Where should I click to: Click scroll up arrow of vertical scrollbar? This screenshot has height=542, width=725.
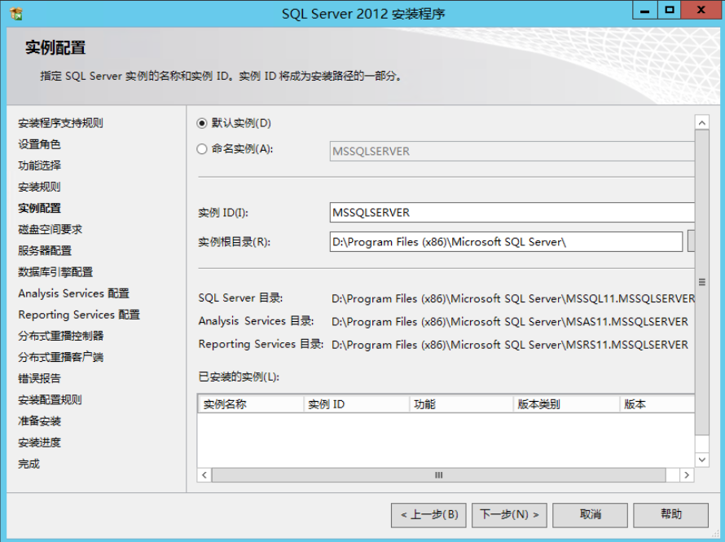pyautogui.click(x=702, y=122)
